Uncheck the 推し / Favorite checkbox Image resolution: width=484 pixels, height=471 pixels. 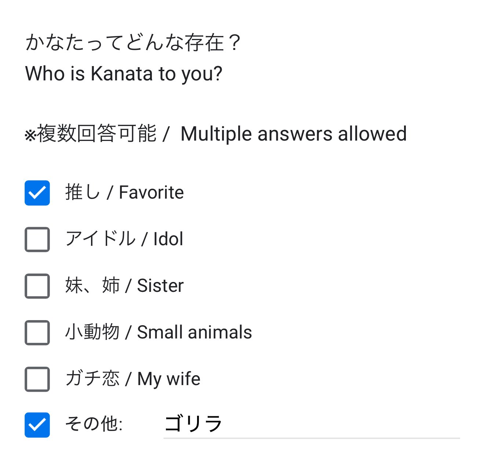[37, 193]
